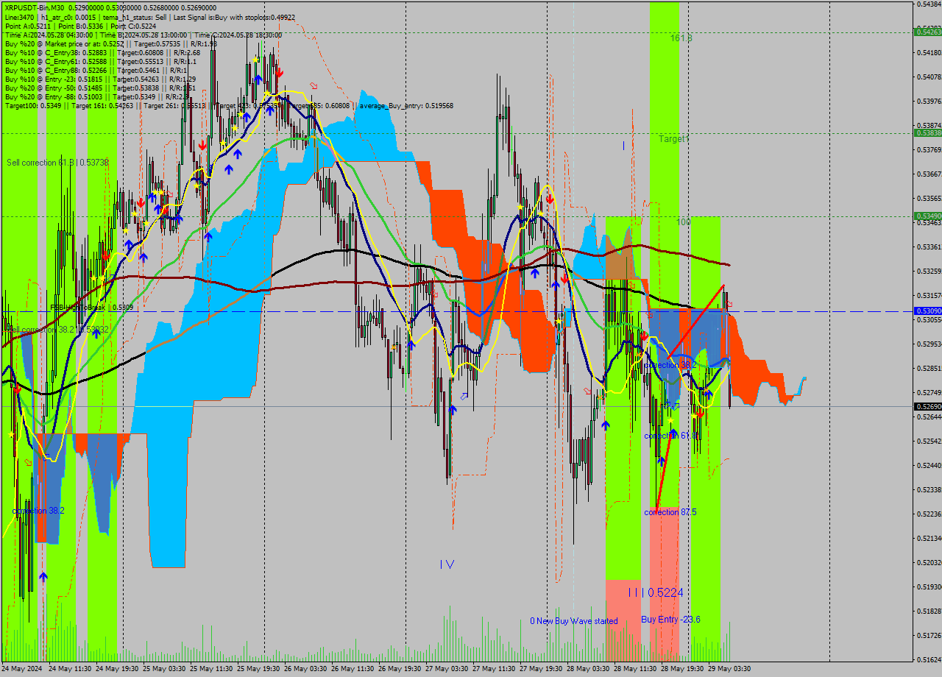Viewport: 942px width, 677px height.
Task: Click the 0.52440 price axis value
Action: [x=929, y=465]
